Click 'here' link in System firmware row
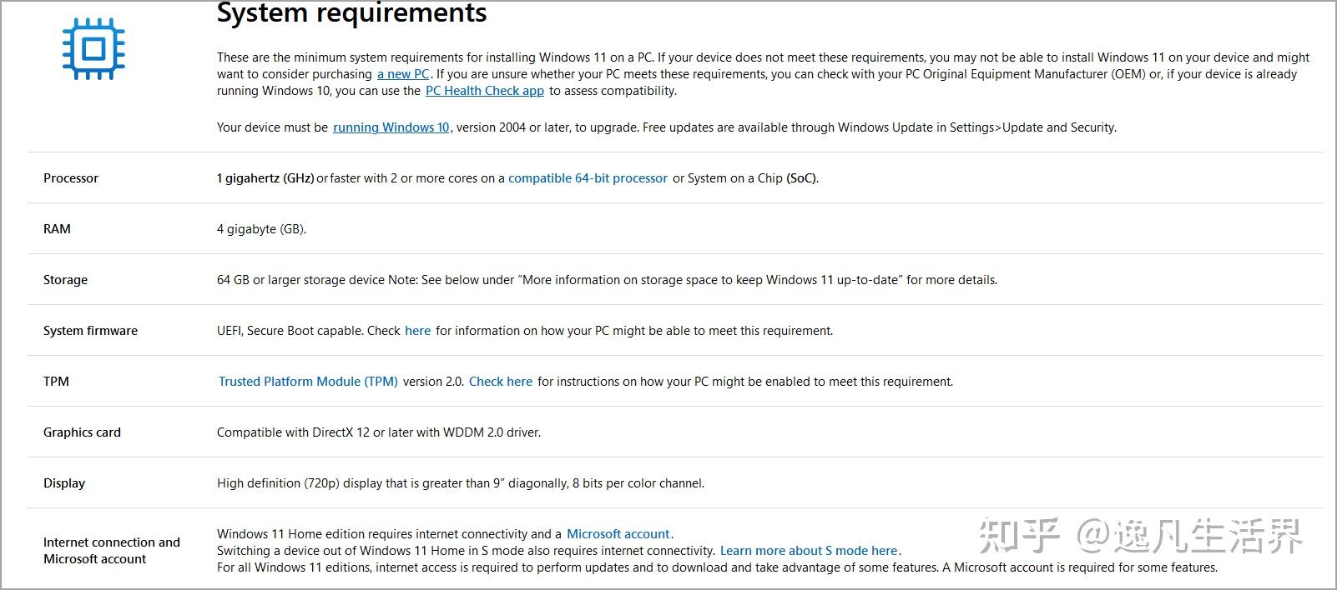This screenshot has height=590, width=1337. click(418, 331)
